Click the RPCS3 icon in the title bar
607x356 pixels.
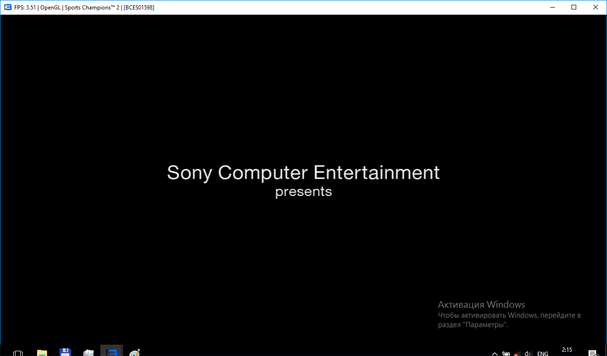[x=8, y=7]
